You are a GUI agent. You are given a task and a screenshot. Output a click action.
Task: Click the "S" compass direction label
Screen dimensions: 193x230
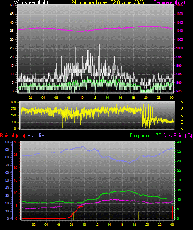point(181,116)
